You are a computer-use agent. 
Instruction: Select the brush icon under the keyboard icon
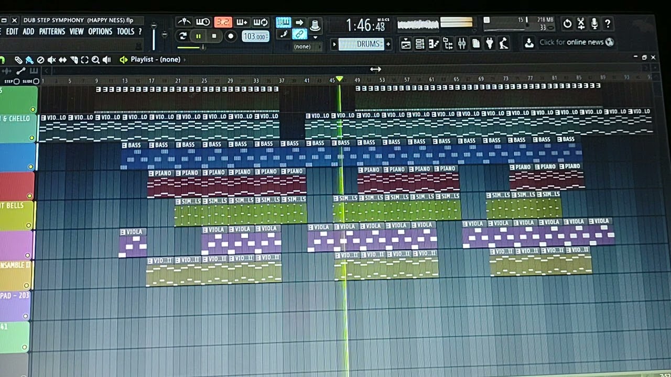click(284, 35)
